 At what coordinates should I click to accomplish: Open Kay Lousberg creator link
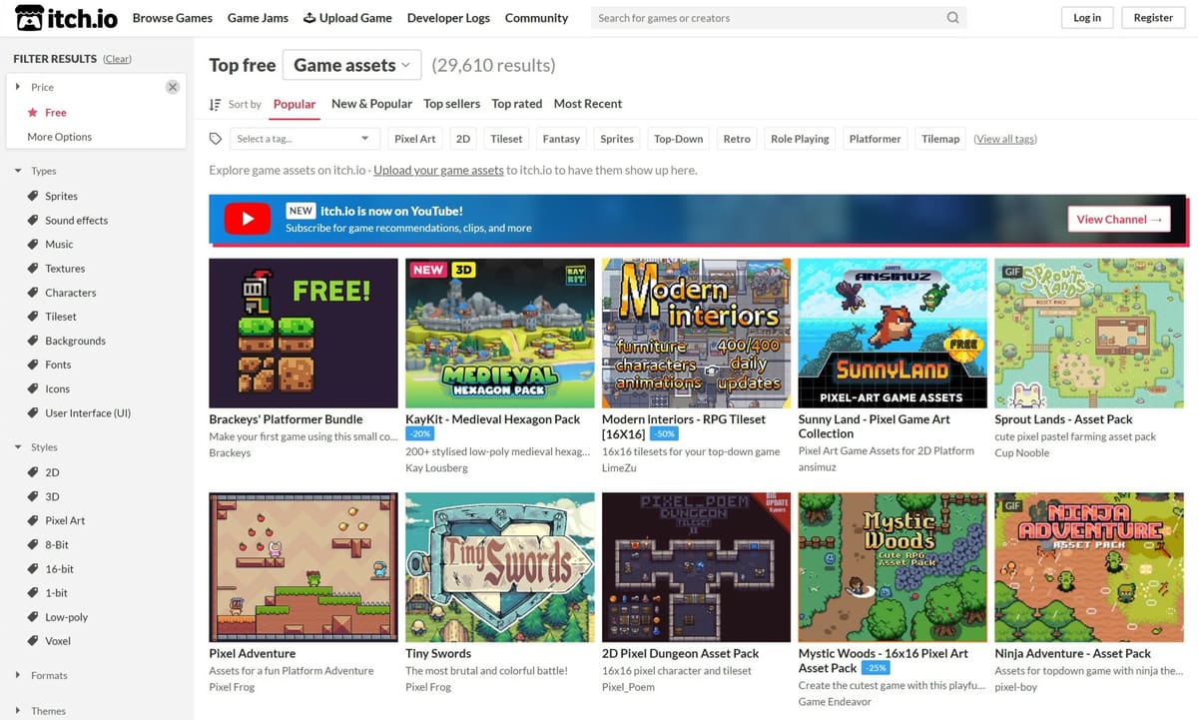436,468
